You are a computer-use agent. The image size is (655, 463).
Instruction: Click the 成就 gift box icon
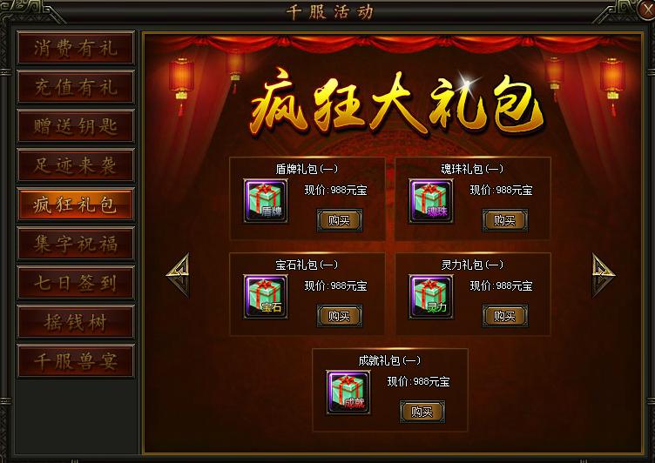click(348, 393)
